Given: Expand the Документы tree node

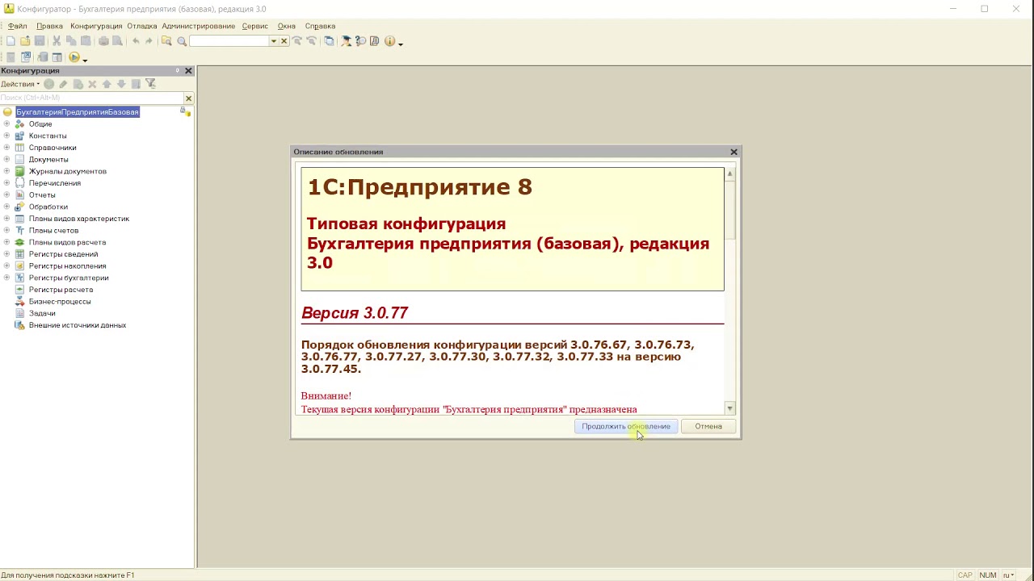Looking at the screenshot, I should tap(6, 159).
